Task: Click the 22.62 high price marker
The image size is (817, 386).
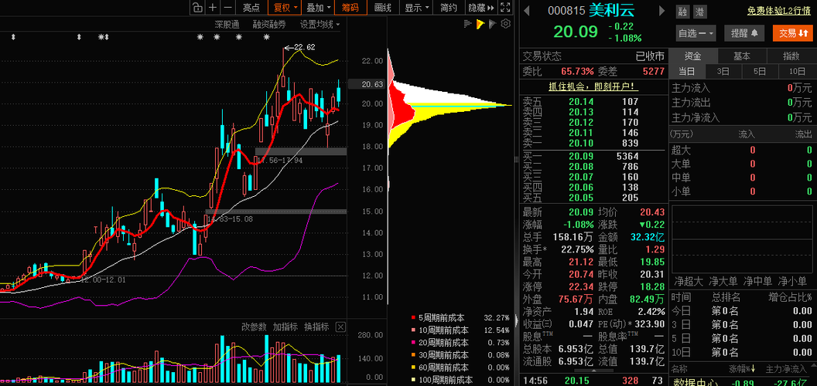Action: (x=300, y=48)
